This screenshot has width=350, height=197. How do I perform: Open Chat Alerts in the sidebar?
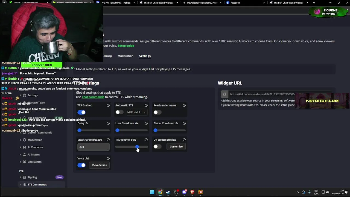coord(34,162)
